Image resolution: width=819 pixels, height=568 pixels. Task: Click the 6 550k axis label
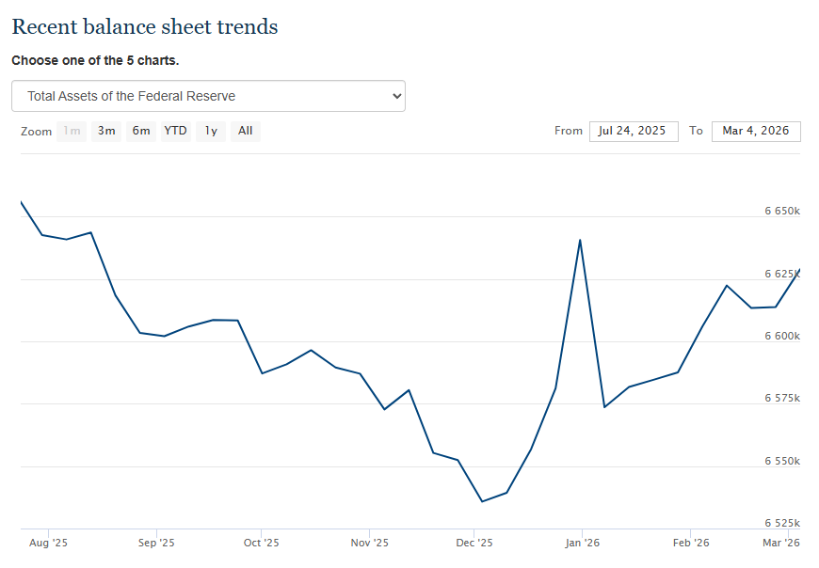coord(782,461)
